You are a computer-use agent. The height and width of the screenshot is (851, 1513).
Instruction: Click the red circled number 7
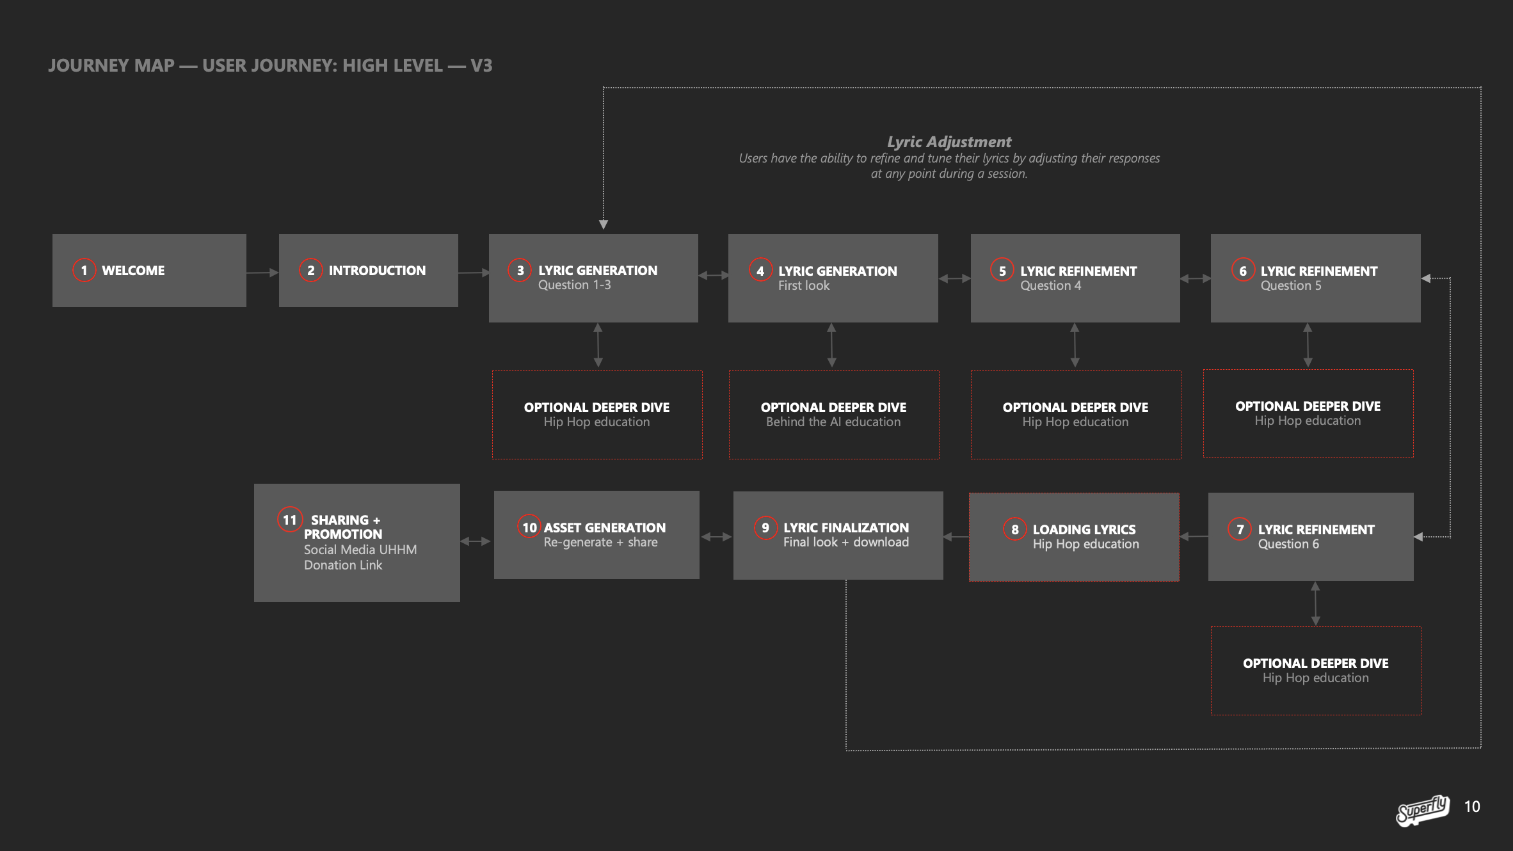pos(1240,529)
